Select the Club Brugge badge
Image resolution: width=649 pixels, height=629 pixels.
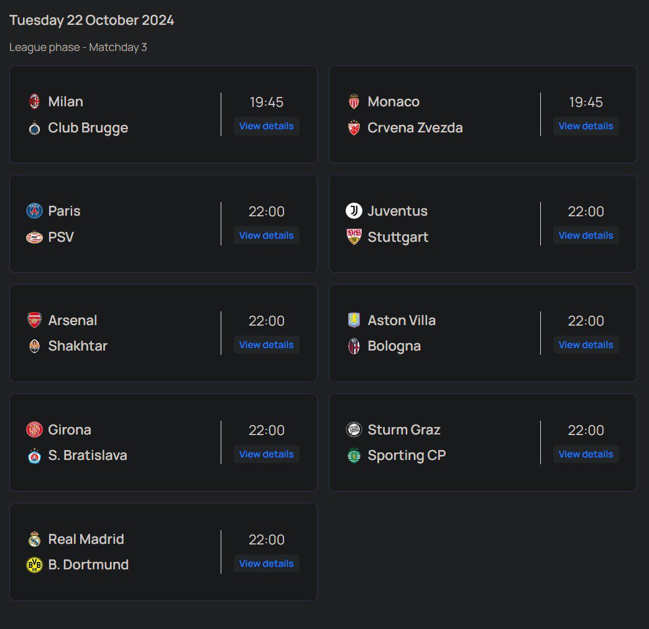[x=35, y=128]
